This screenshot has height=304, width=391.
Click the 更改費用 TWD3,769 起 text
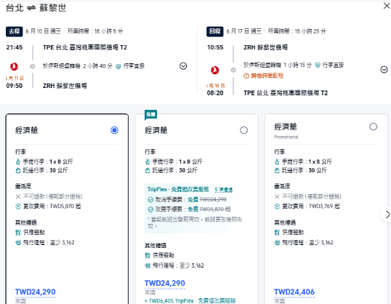(x=311, y=206)
